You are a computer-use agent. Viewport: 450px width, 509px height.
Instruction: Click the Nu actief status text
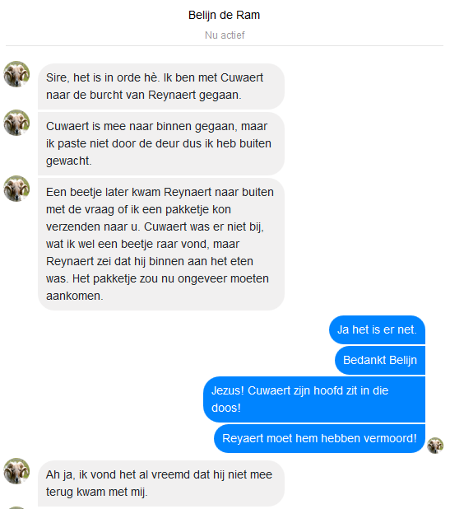point(225,35)
